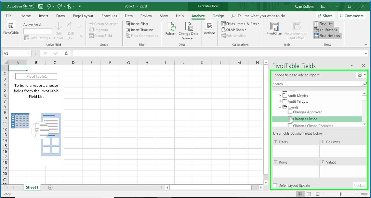This screenshot has height=198, width=371.
Task: Open the PivotTable Fields gear tools menu
Action: pos(361,75)
